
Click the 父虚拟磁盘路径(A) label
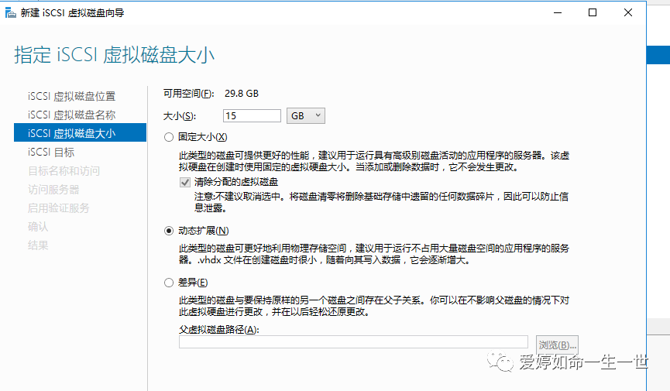[218, 330]
